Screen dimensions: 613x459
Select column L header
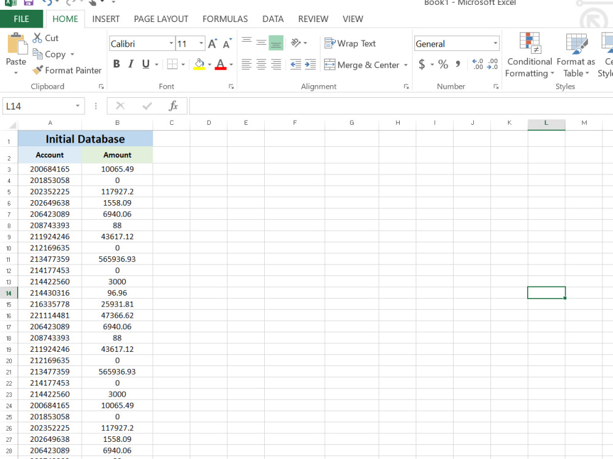(546, 123)
